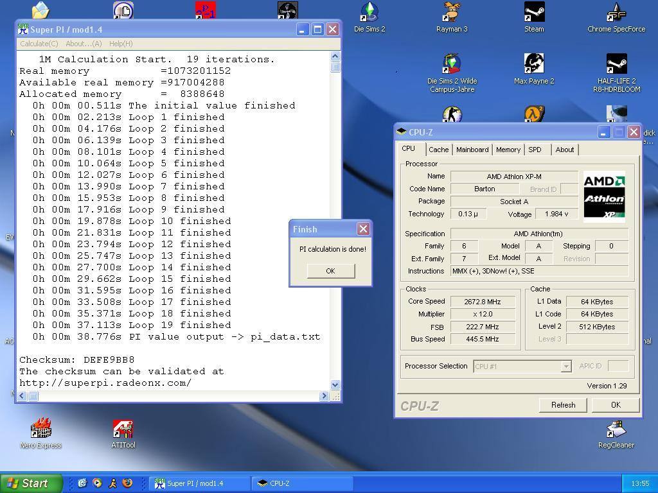Click the orange lambda Half-Life 2 desktop icon
The height and width of the screenshot is (493, 658).
[534, 114]
